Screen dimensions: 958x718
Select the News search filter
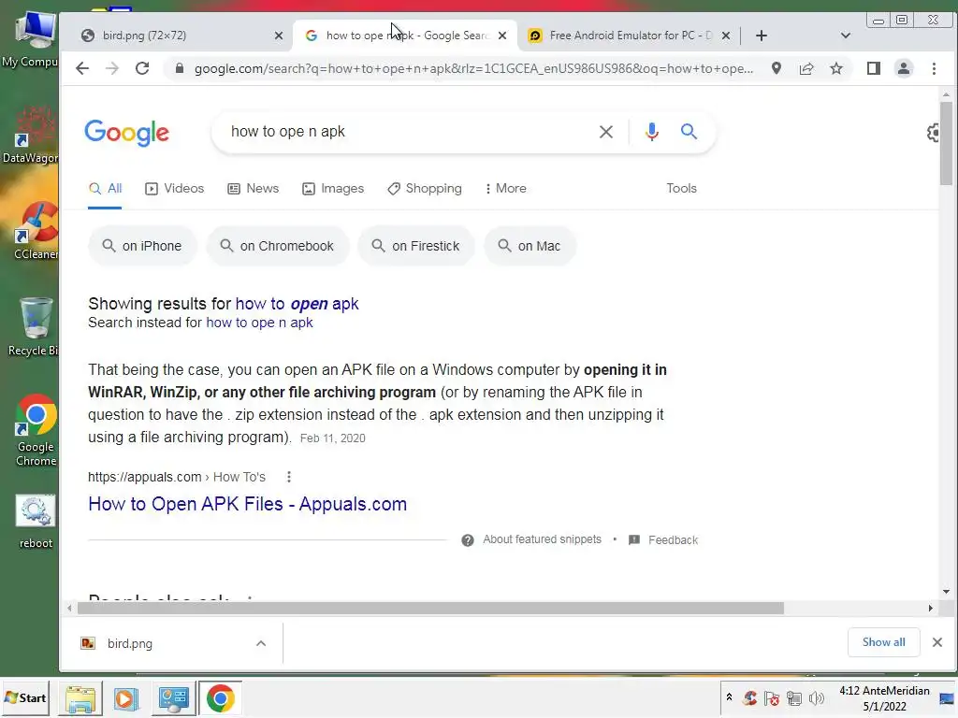coord(253,189)
